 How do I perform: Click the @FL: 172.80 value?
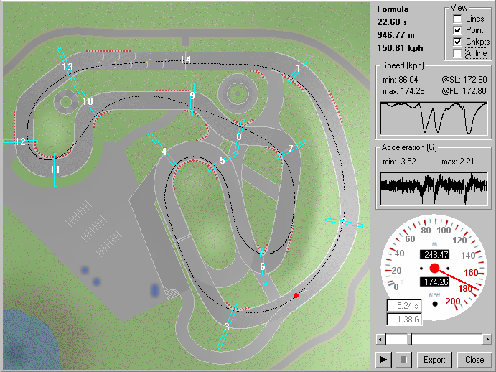tap(464, 91)
